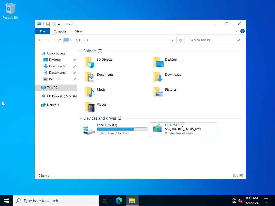
Task: Switch to Large icons view in the status bar
Action: 241,175
